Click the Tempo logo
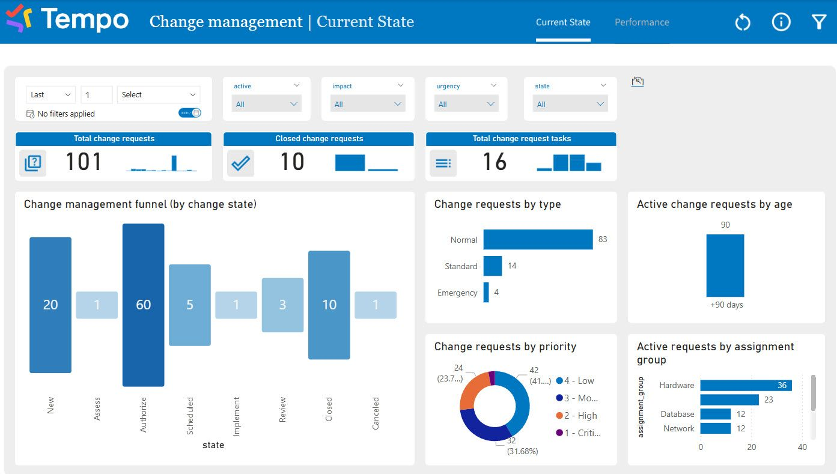The image size is (837, 474). coord(67,20)
